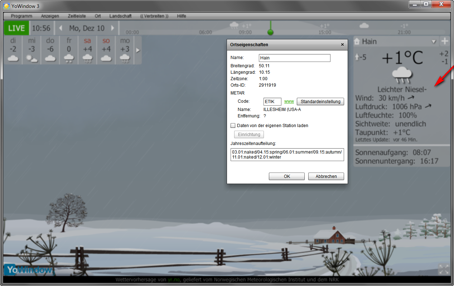
Task: Click fullscreen icon in bottom-right corner
Action: pyautogui.click(x=443, y=270)
